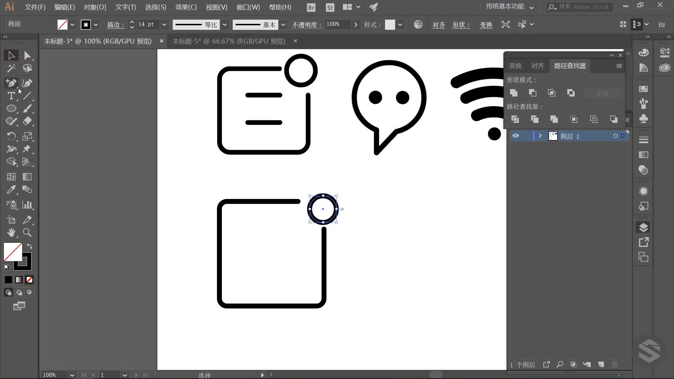Select the Pen tool
674x379 pixels.
[11, 83]
